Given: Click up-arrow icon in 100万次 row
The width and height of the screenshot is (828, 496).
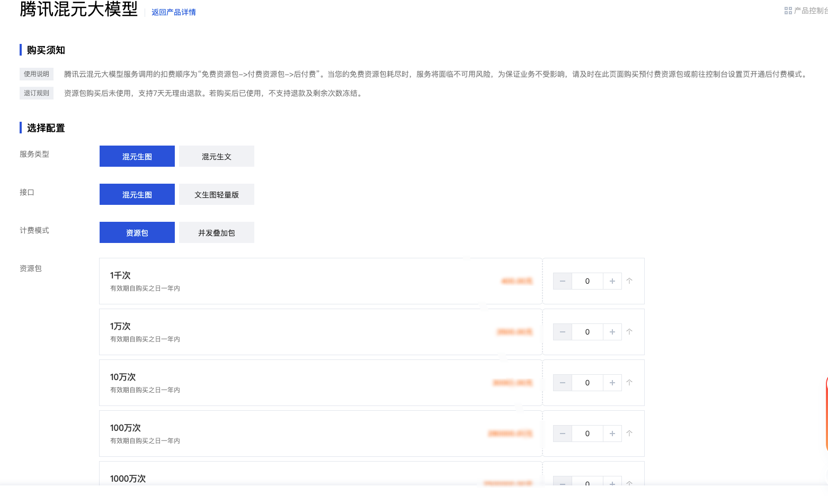Looking at the screenshot, I should [x=629, y=434].
